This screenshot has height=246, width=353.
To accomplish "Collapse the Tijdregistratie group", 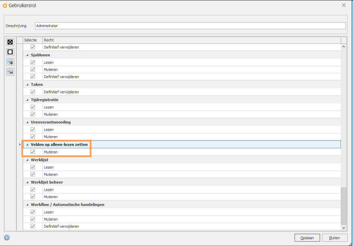I will pyautogui.click(x=27, y=100).
